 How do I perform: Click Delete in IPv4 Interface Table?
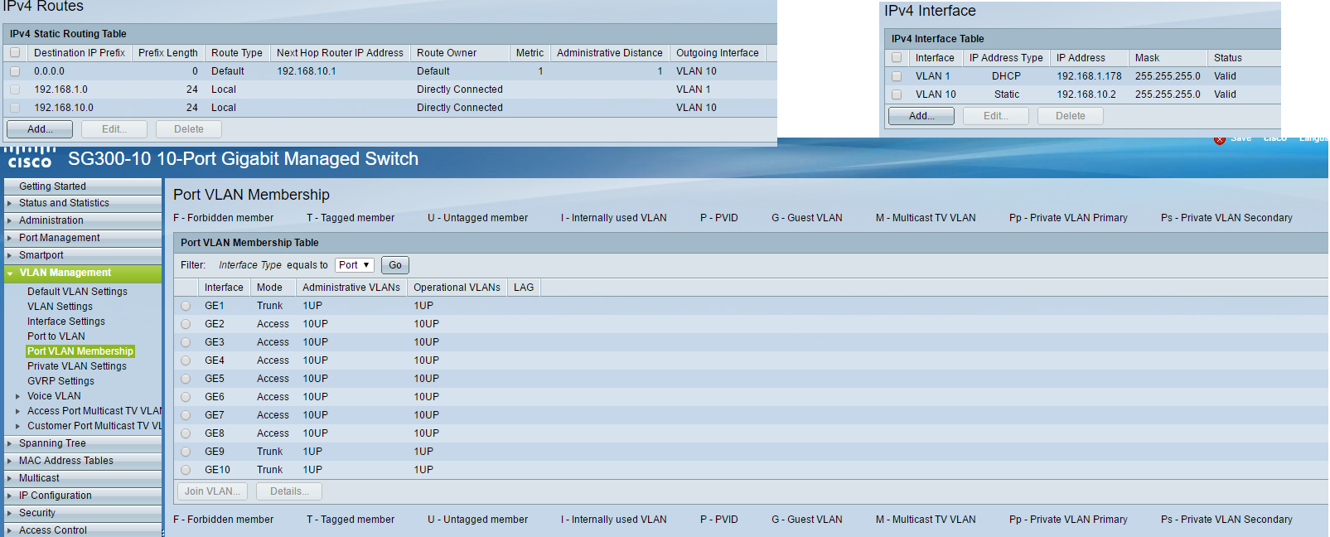click(x=1071, y=116)
